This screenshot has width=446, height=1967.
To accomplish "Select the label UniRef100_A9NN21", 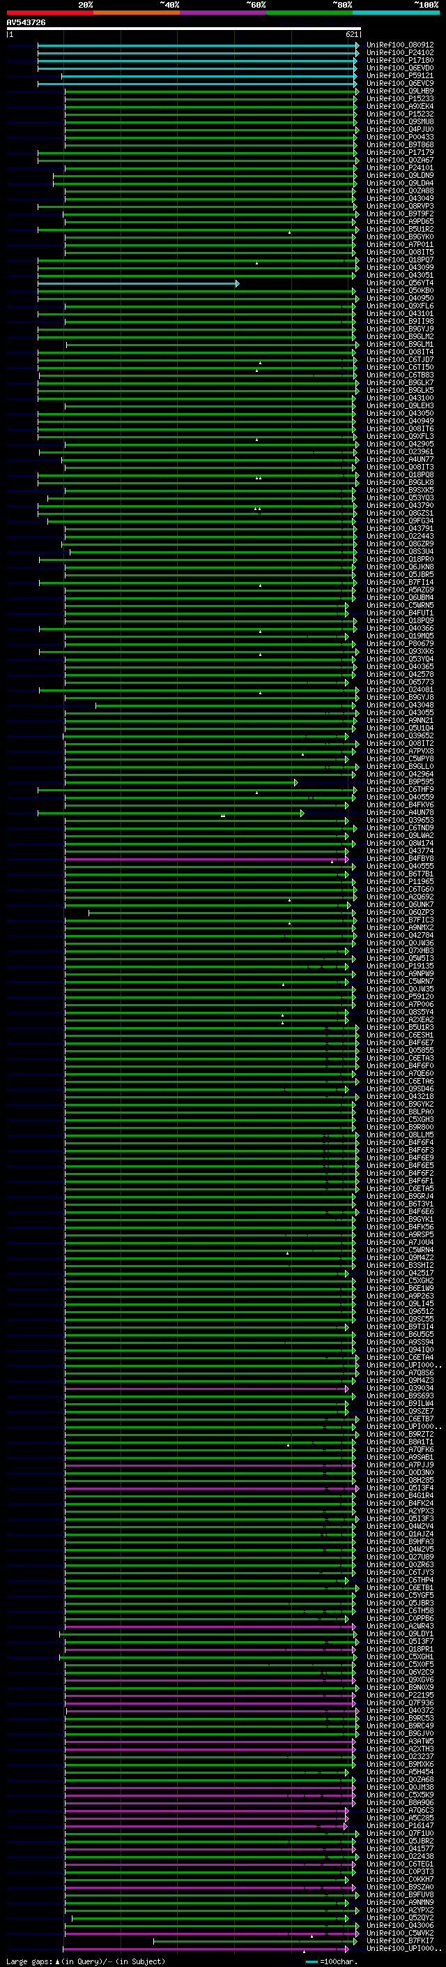I will tap(400, 721).
